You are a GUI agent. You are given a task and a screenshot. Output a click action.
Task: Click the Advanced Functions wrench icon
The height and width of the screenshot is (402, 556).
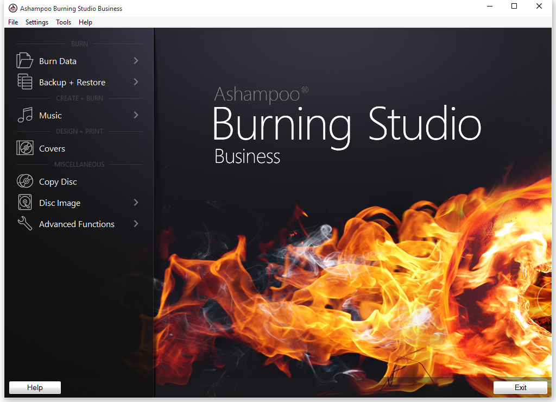tap(25, 223)
